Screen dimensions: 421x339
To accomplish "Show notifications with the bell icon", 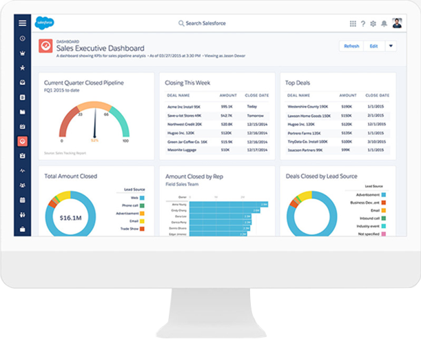I will coord(383,23).
